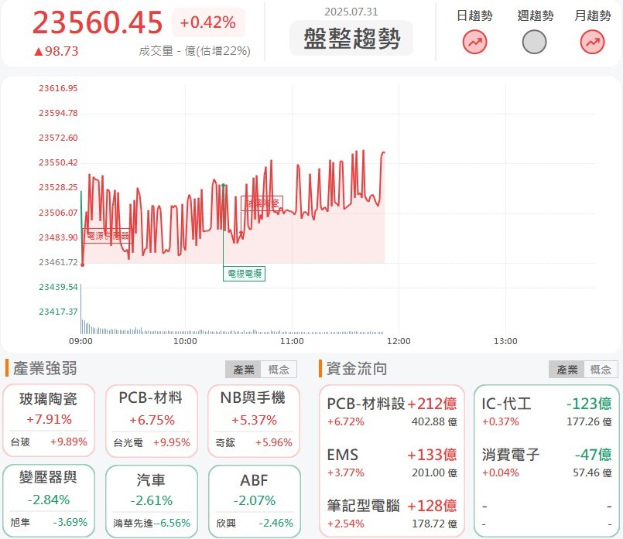
Task: Click the 09:00 time axis label
Action: coord(80,341)
